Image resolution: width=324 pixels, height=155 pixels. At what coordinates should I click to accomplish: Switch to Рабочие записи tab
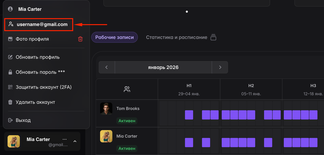[x=114, y=37]
